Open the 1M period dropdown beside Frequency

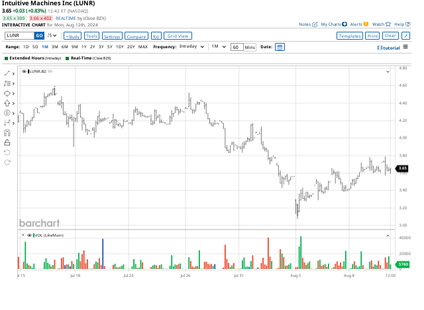[218, 47]
